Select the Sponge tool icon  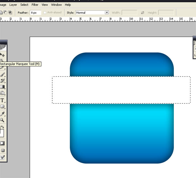(3, 93)
